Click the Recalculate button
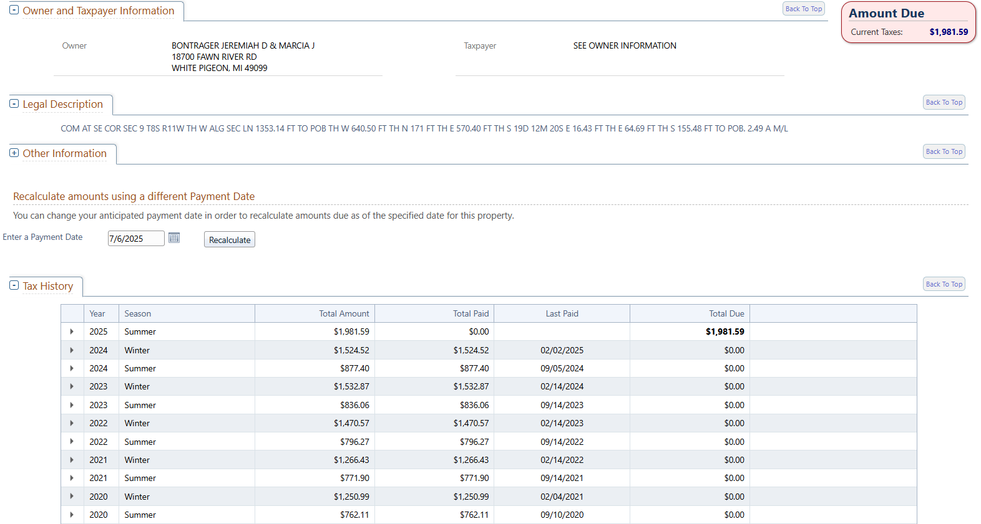 point(230,240)
